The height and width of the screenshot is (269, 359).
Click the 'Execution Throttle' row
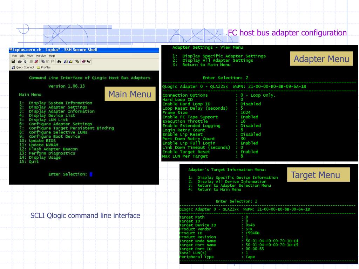click(x=204, y=121)
